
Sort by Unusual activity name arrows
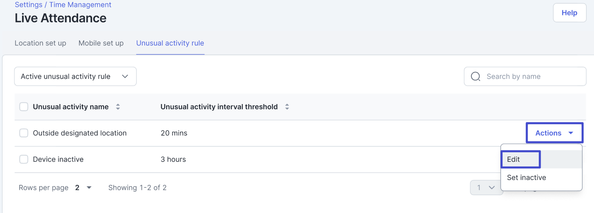118,107
